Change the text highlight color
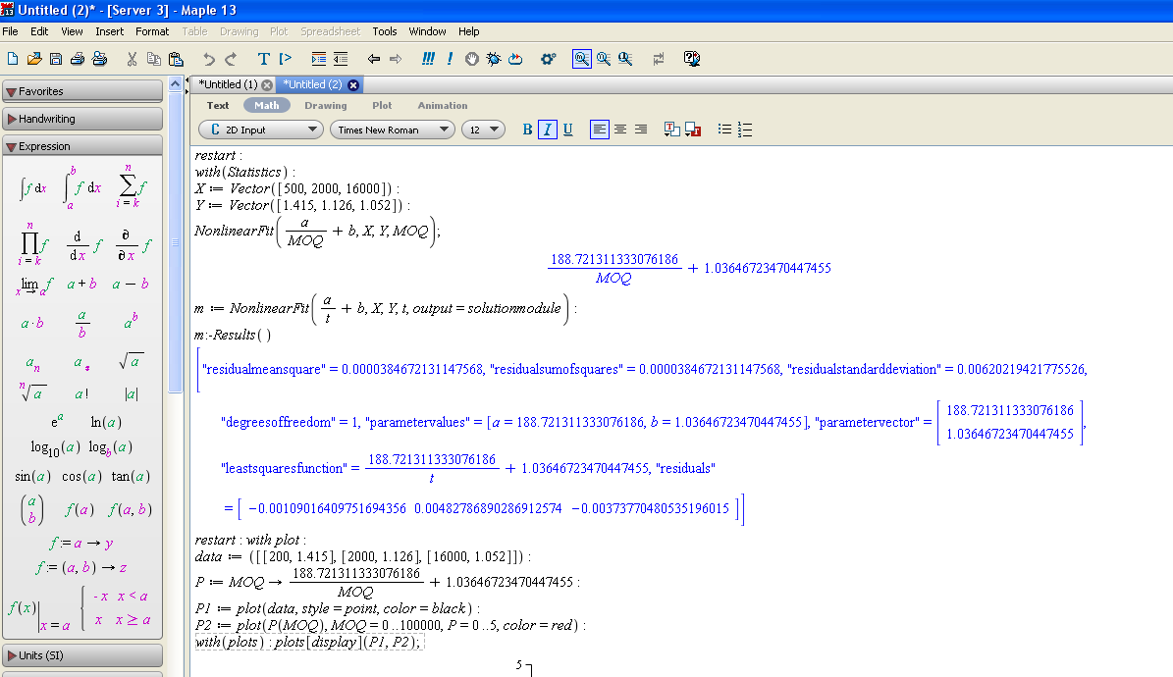This screenshot has height=677, width=1173. [x=693, y=130]
